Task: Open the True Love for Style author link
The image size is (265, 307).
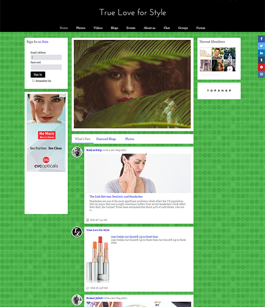Action: [98, 230]
